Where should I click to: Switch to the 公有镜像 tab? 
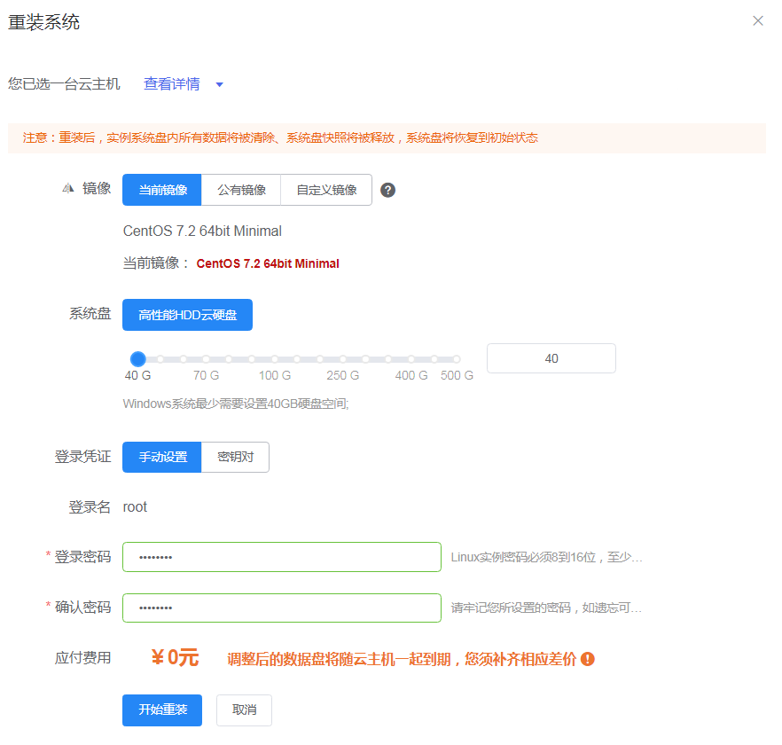pos(241,190)
